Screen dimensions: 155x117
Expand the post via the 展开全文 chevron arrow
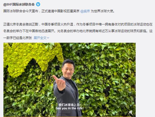click(48, 38)
